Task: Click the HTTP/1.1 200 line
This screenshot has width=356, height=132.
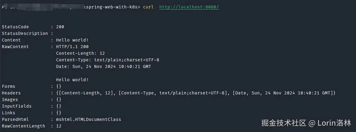Action: point(72,47)
